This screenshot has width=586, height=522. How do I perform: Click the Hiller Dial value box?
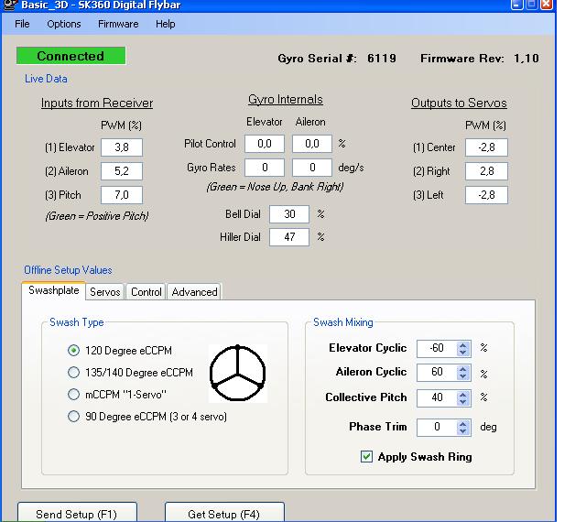click(x=289, y=237)
